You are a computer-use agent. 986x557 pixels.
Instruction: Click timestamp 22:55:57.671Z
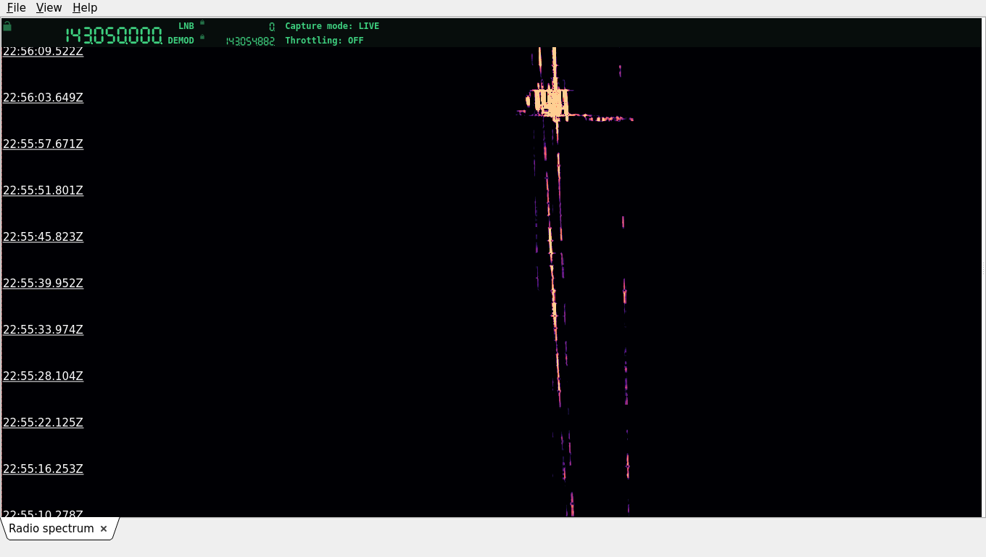43,144
